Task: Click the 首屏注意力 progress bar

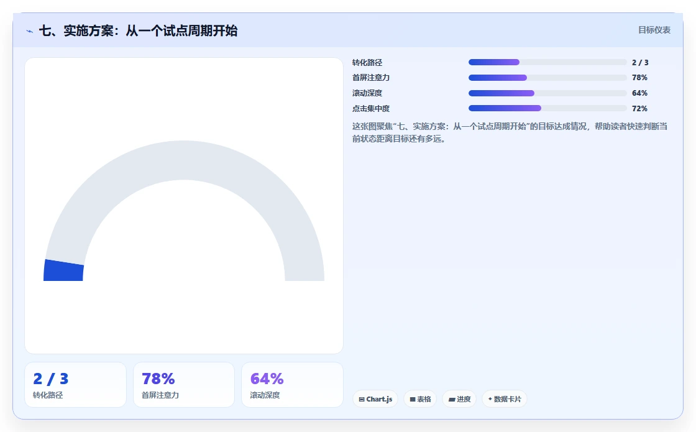Action: click(x=547, y=78)
